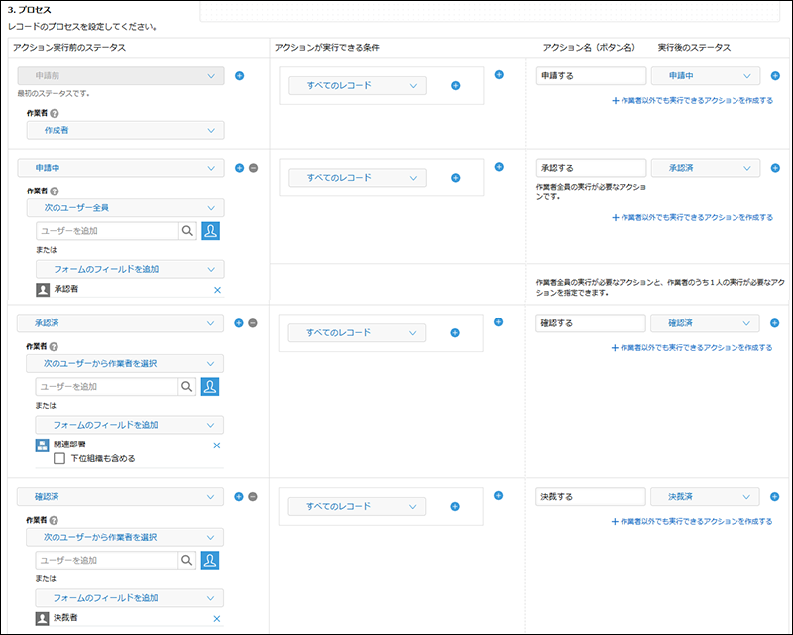Screen dimensions: 793x635
Task: Click the plus icon beside 申請前 status
Action: coord(239,75)
